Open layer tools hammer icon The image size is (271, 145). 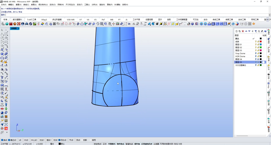coord(262,31)
